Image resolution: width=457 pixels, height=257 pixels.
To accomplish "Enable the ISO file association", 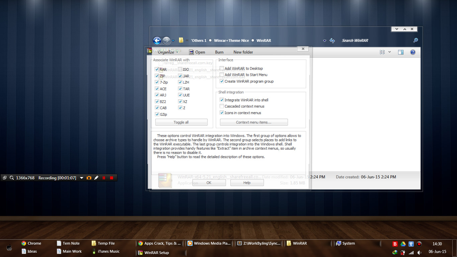I will pyautogui.click(x=180, y=70).
